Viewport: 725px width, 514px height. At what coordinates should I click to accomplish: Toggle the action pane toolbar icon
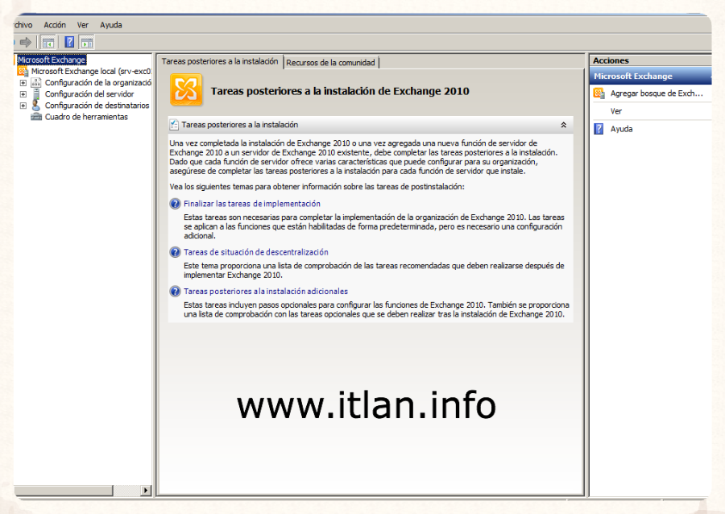86,42
